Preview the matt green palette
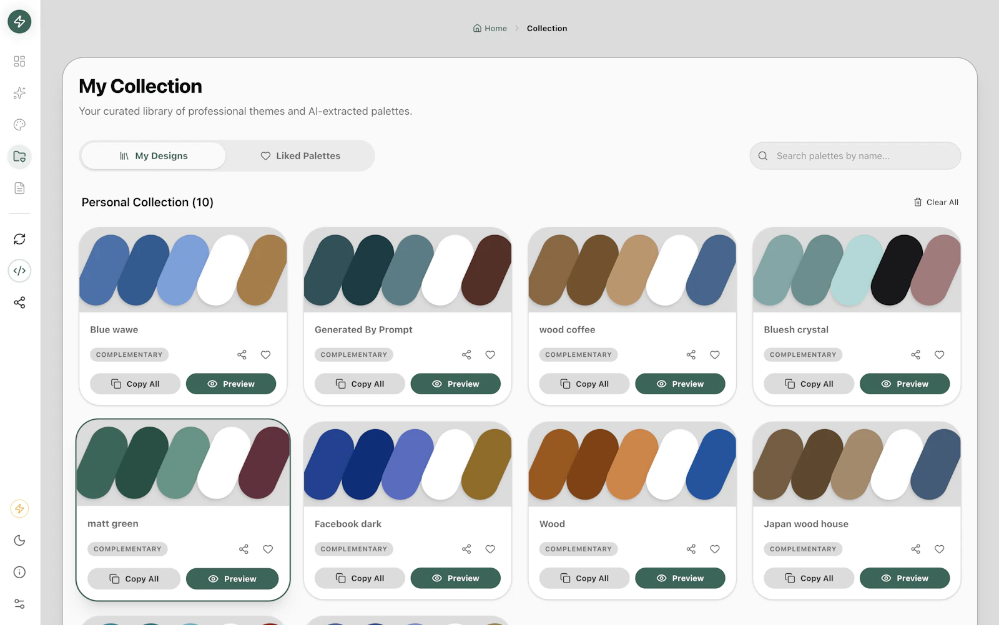 232,579
